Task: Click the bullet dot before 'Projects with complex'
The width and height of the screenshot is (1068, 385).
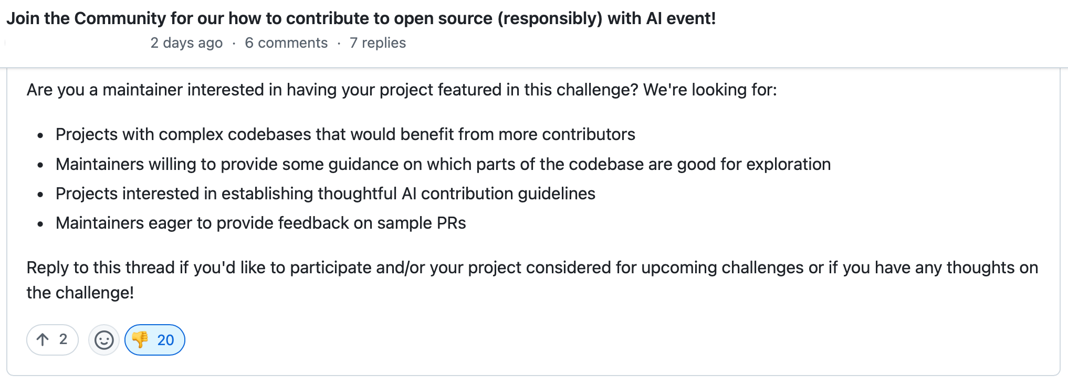Action: (x=40, y=135)
